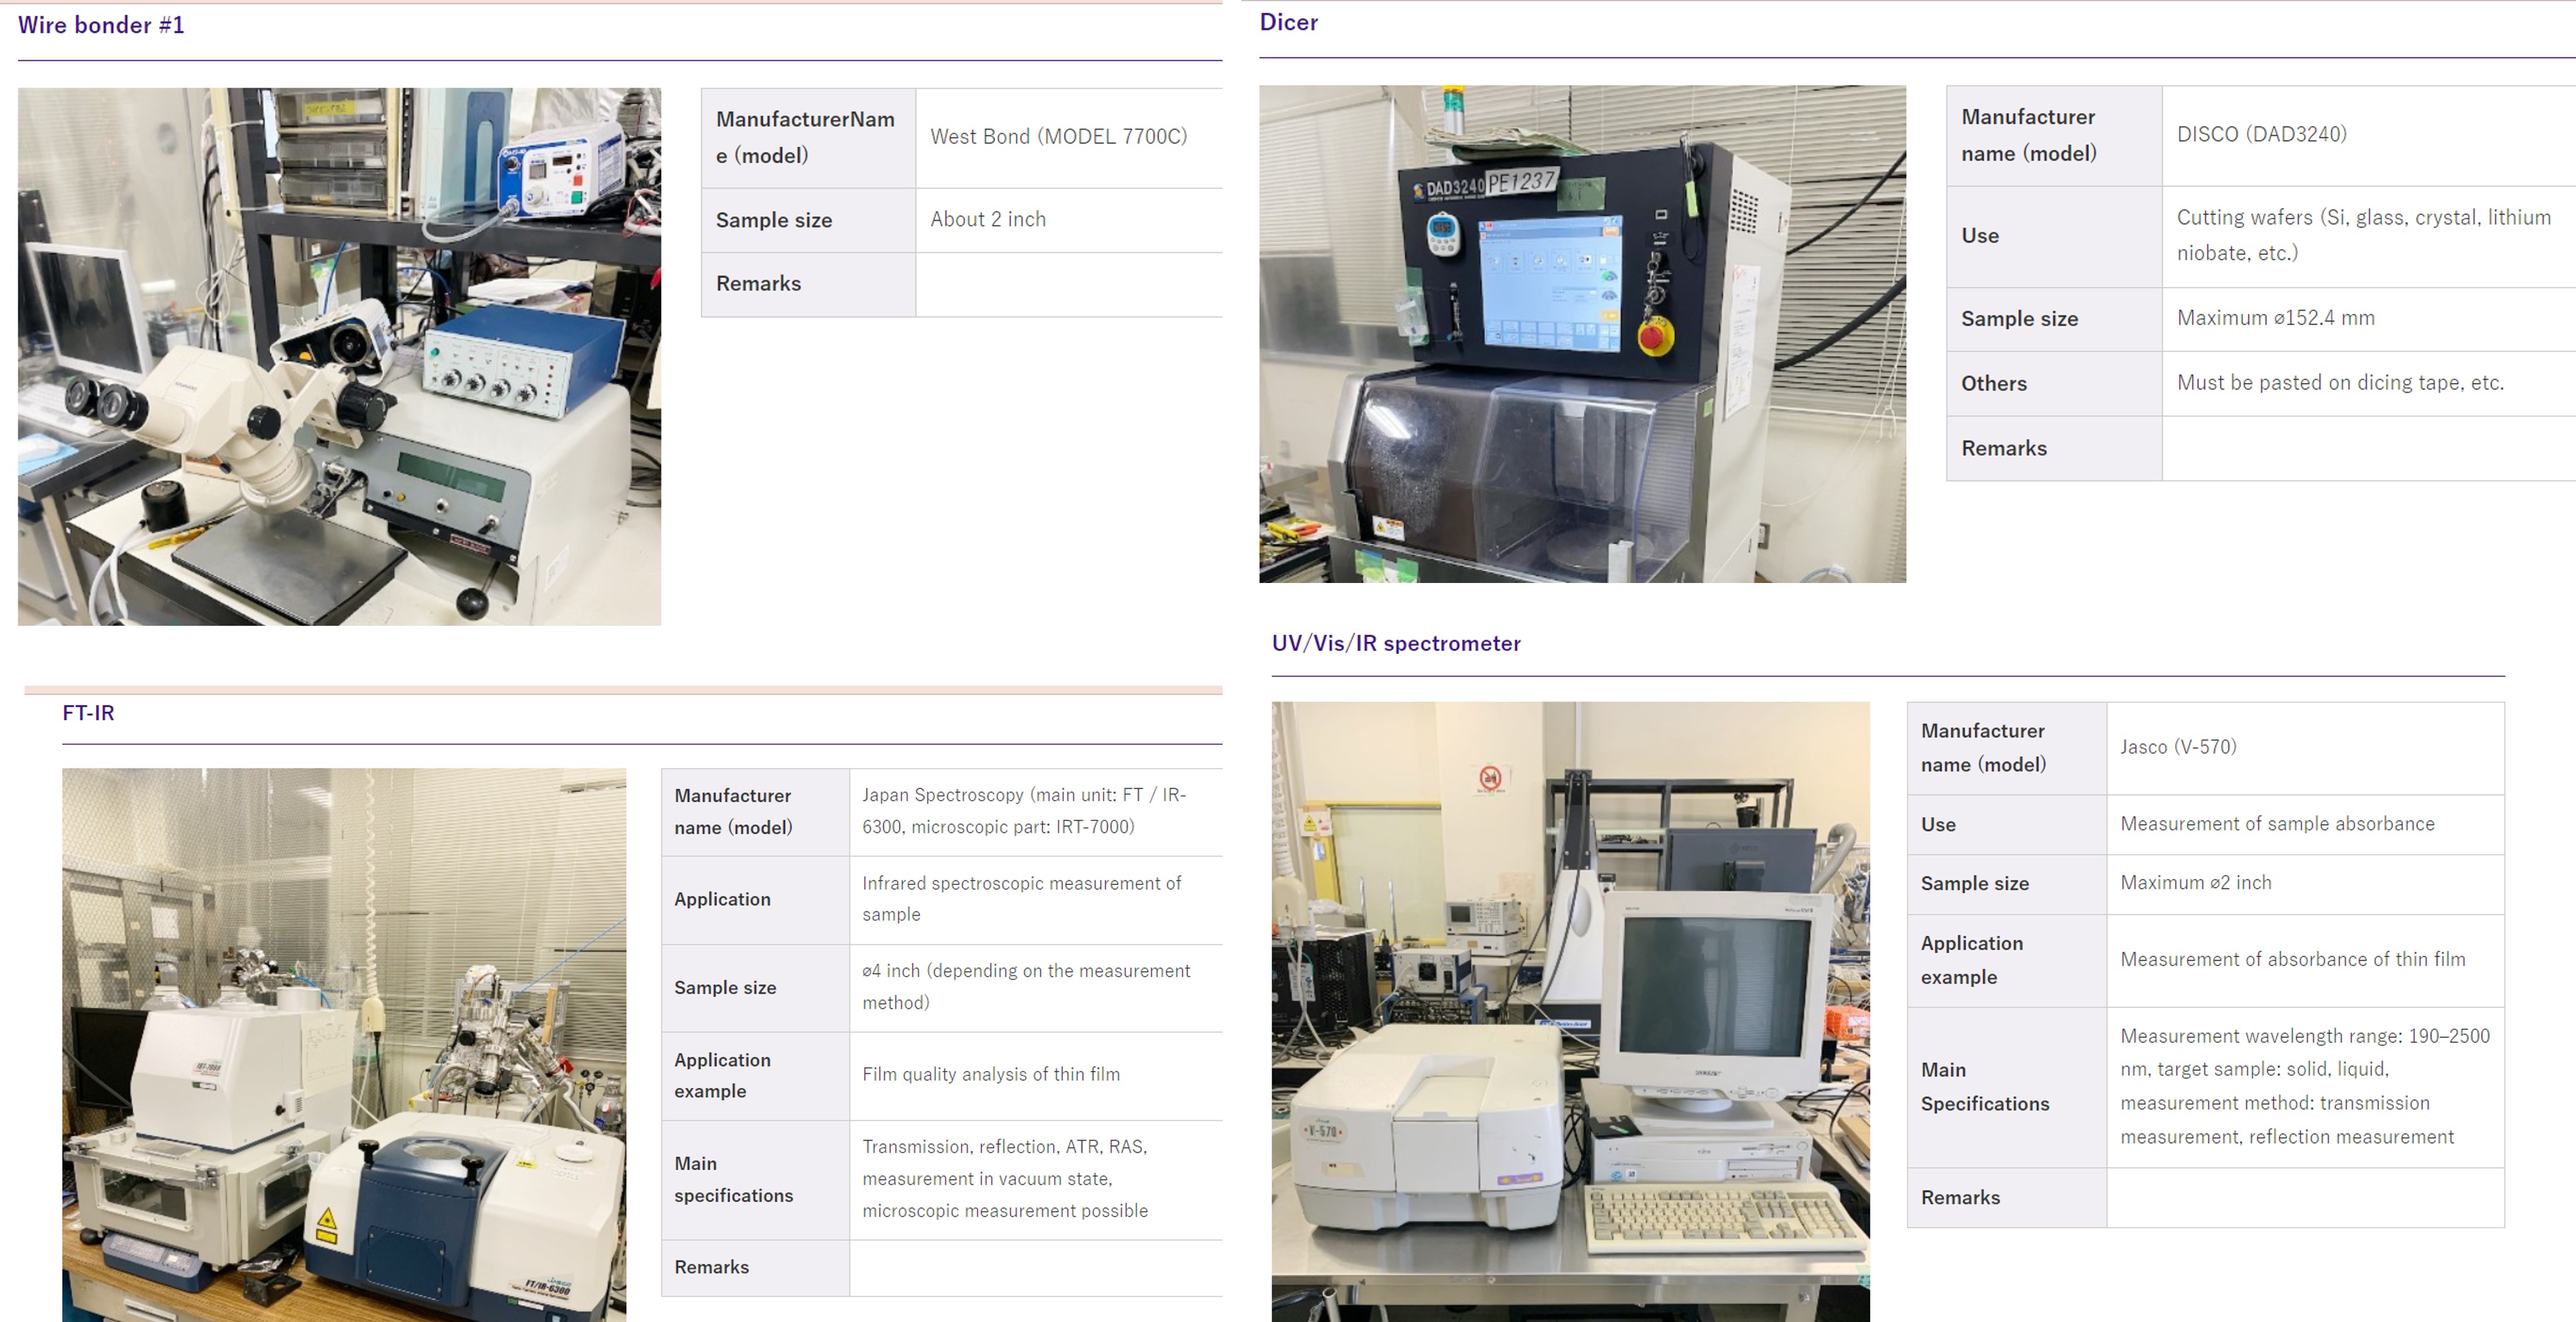The image size is (2576, 1322).
Task: Click the 'Use' label in Dicer table
Action: [x=2054, y=236]
